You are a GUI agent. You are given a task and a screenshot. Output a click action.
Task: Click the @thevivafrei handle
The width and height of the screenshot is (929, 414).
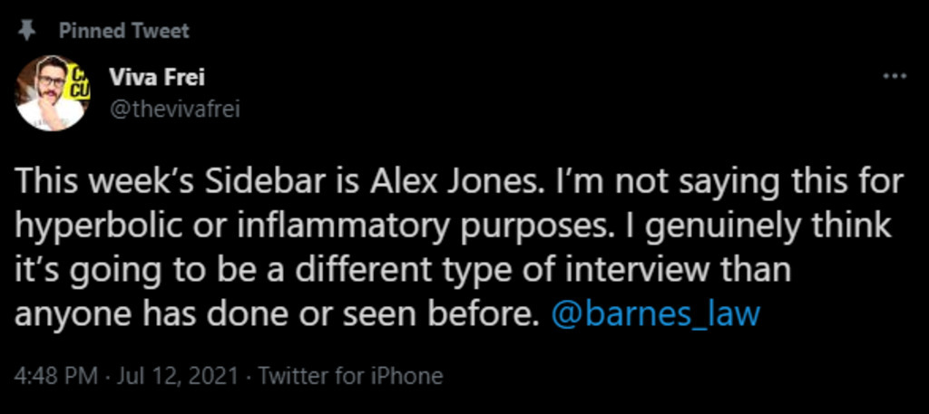click(x=174, y=109)
